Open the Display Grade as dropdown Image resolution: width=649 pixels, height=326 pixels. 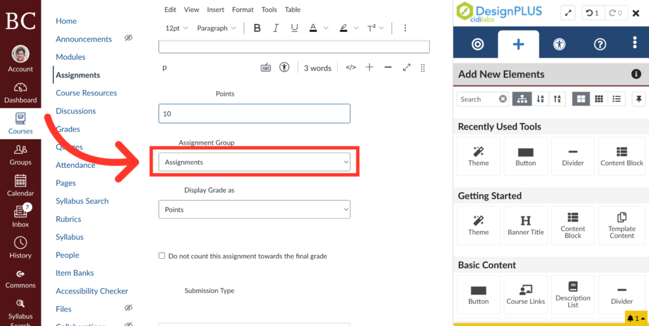(x=255, y=210)
